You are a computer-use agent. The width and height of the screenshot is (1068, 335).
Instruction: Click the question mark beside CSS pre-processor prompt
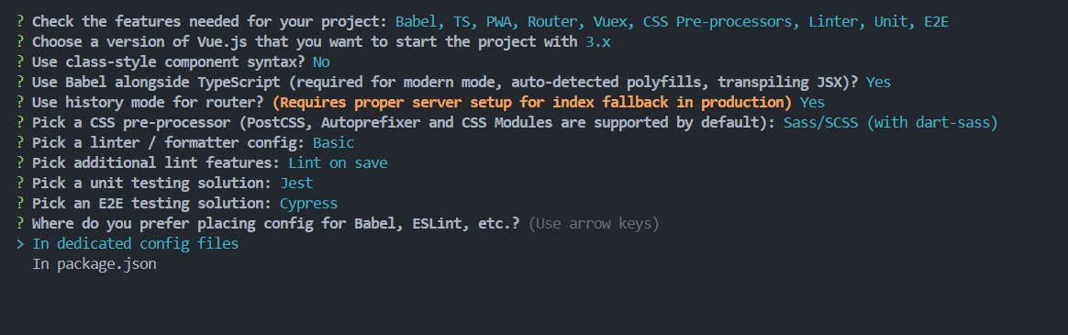pyautogui.click(x=21, y=123)
